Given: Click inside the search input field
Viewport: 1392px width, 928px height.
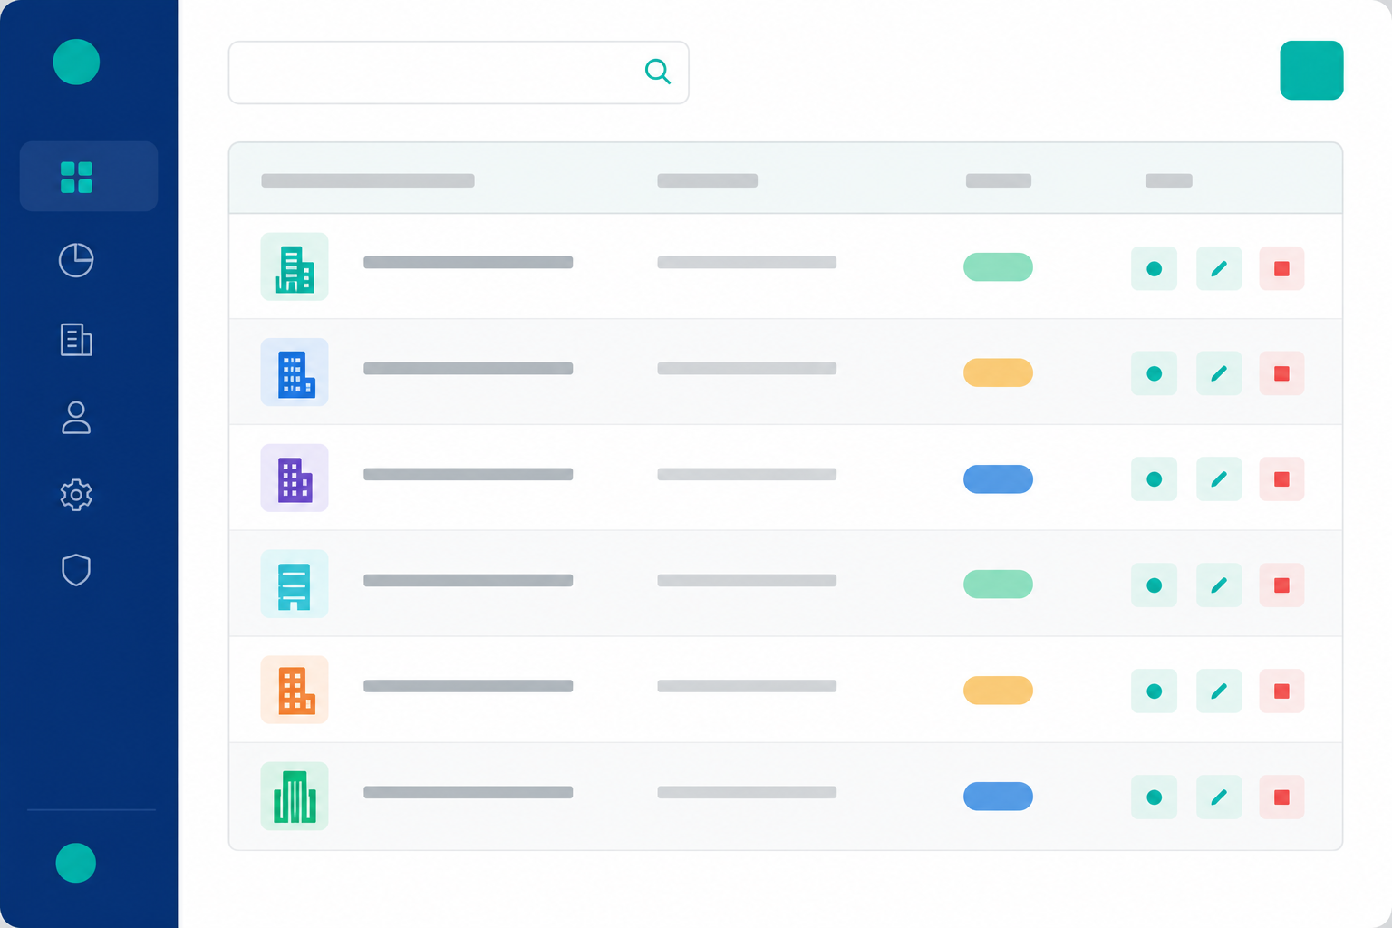Looking at the screenshot, I should (459, 72).
